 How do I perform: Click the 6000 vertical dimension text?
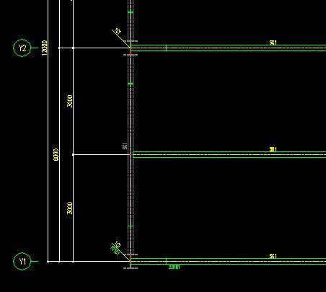[x=56, y=155]
